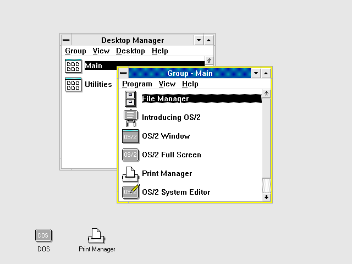The width and height of the screenshot is (352, 264).
Task: Open the Desktop Manager system menu box
Action: click(x=66, y=40)
